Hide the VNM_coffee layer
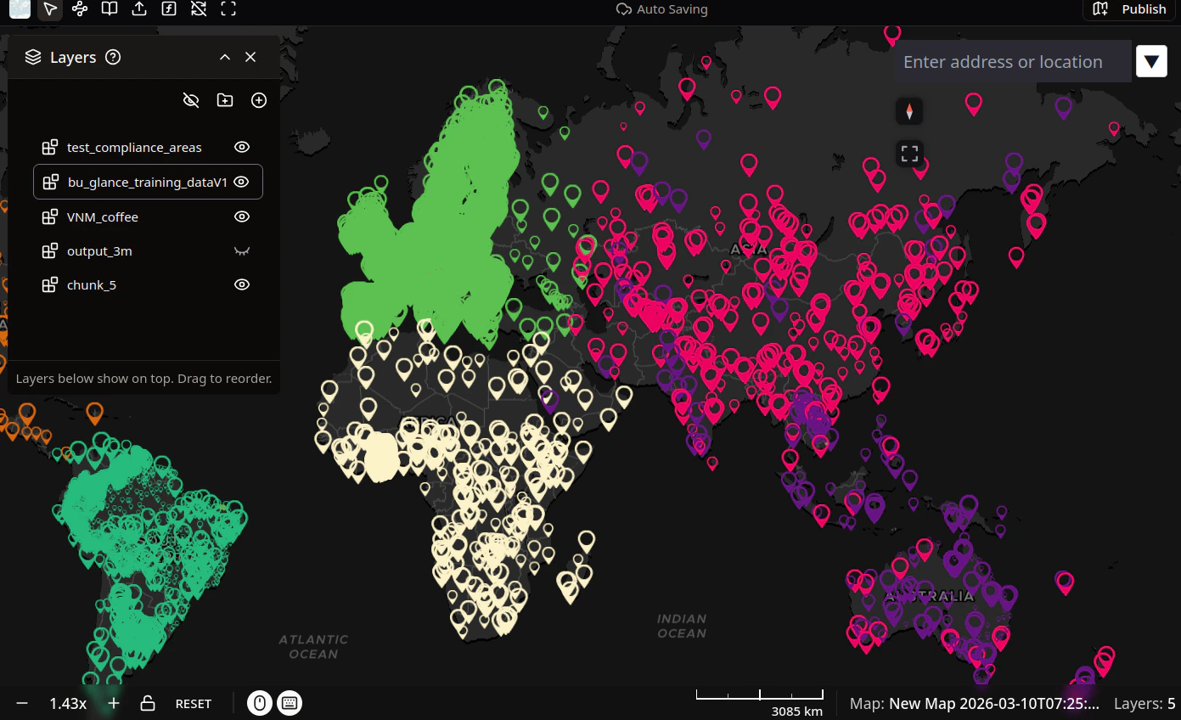This screenshot has height=720, width=1181. tap(242, 217)
